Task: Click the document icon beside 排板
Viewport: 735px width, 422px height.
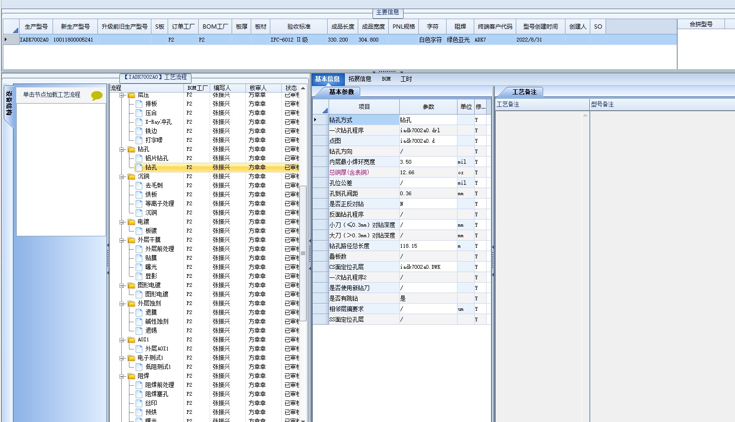Action: [x=139, y=104]
